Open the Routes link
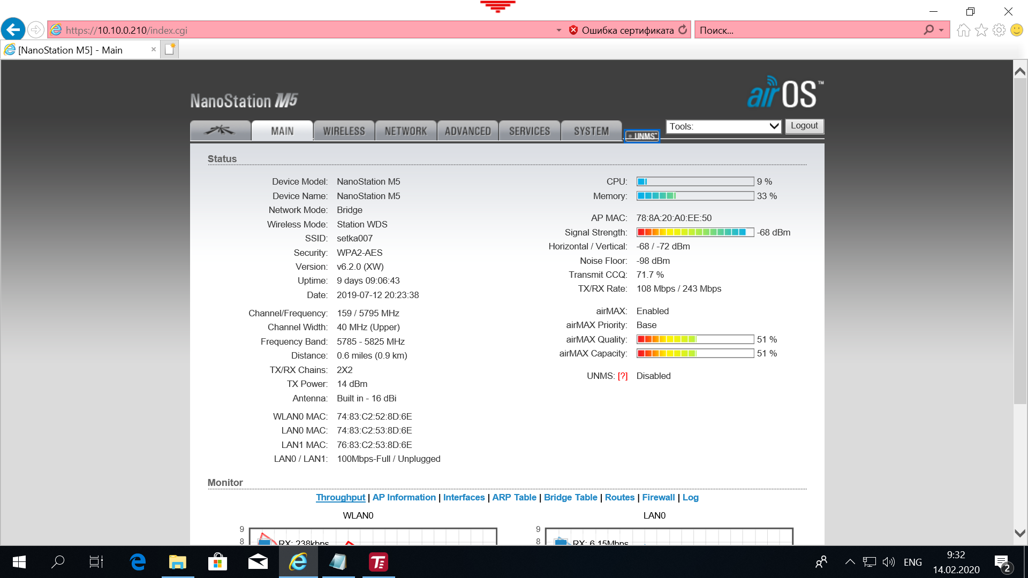 pyautogui.click(x=619, y=497)
